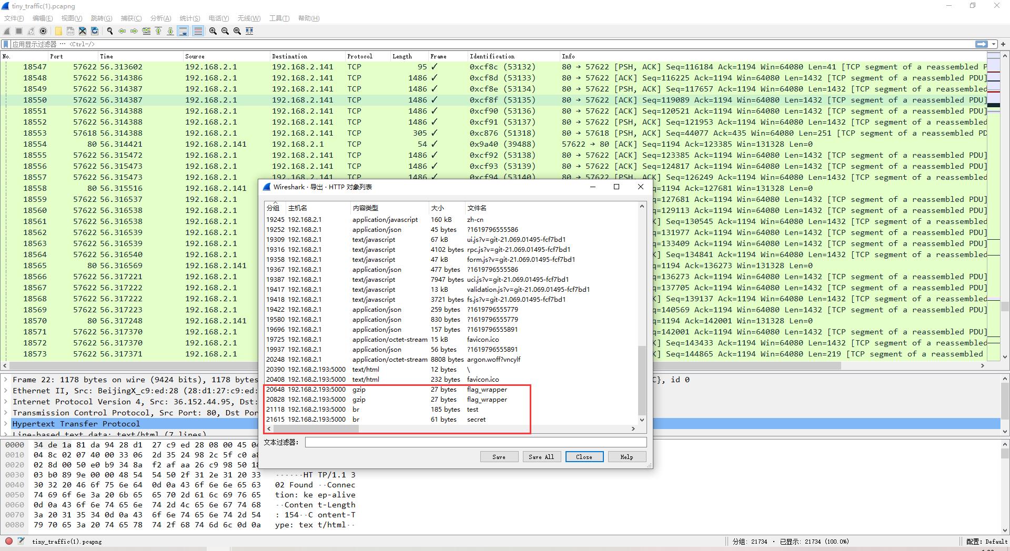Go back to previous packet arrow
1010x551 pixels.
coord(122,31)
